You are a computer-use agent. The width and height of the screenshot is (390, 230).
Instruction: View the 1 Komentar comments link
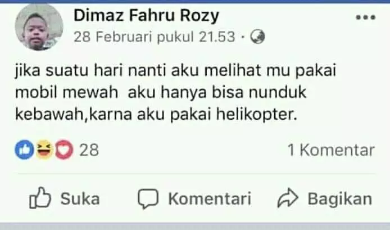coord(331,150)
